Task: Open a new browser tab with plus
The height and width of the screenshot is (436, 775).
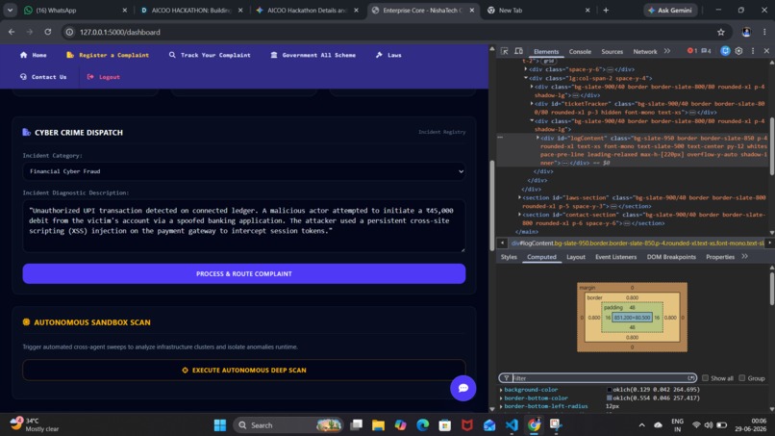Action: click(606, 11)
